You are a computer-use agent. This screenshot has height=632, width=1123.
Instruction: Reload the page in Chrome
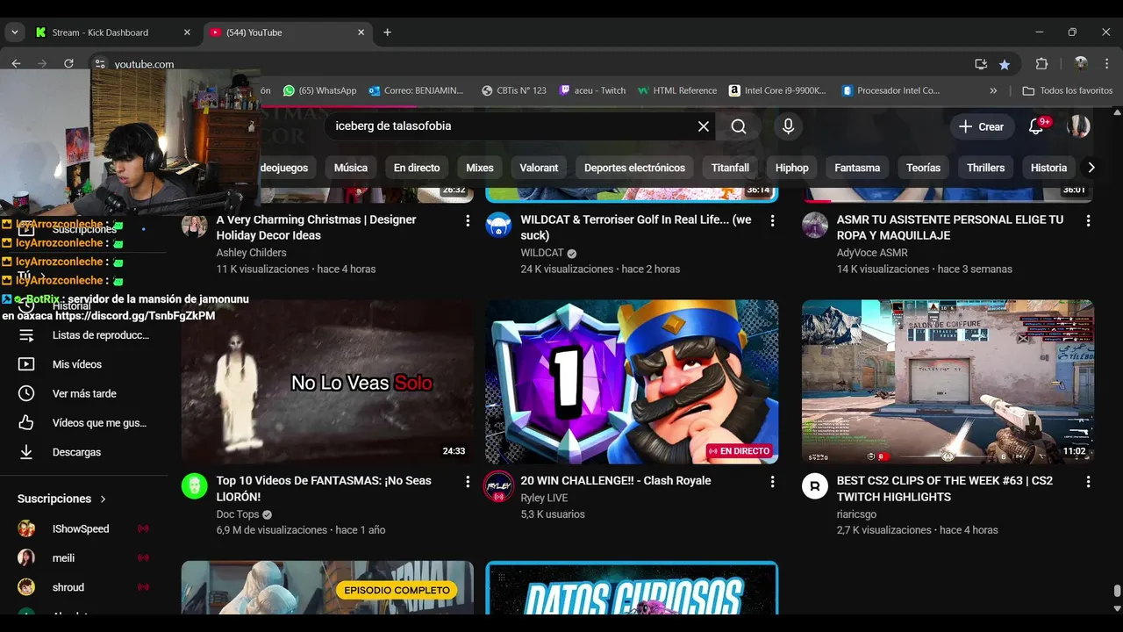click(x=68, y=64)
